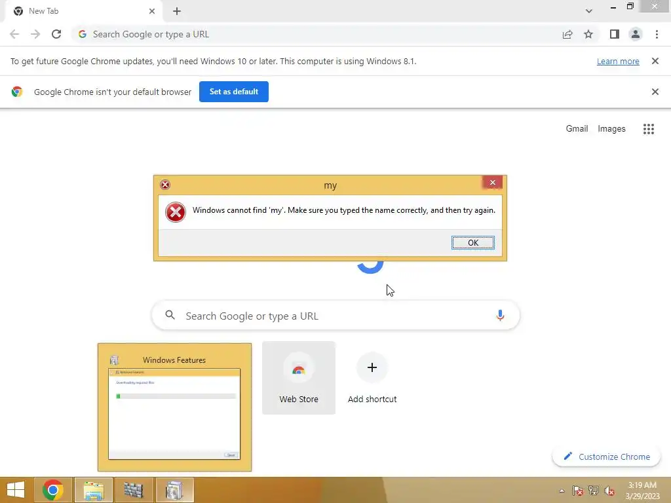Open the Images link

tap(611, 129)
